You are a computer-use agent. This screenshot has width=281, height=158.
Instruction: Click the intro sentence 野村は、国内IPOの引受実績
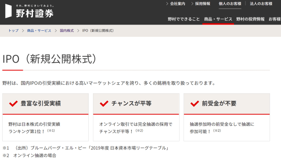108,83
